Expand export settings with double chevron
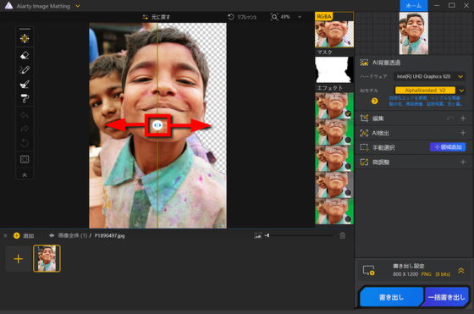The width and height of the screenshot is (474, 314). (461, 271)
